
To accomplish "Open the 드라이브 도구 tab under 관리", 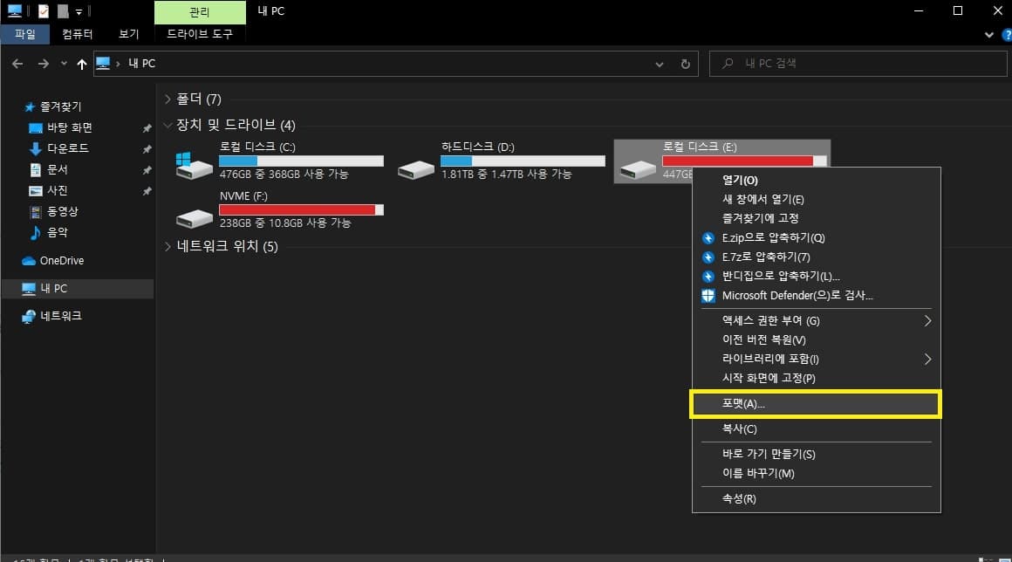I will [200, 34].
